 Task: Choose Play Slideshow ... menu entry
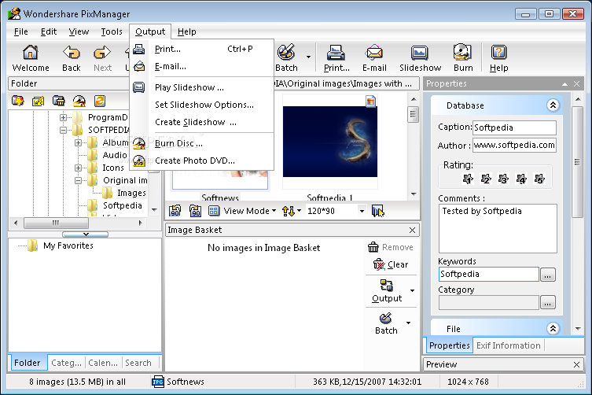pyautogui.click(x=202, y=87)
